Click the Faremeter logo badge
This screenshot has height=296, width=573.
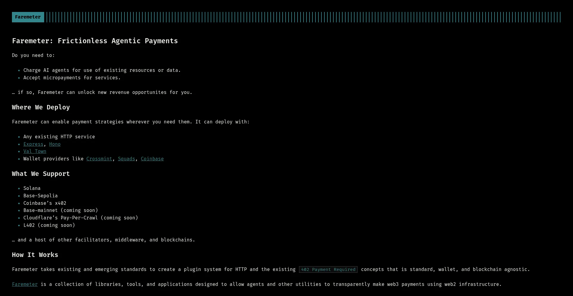[x=28, y=17]
